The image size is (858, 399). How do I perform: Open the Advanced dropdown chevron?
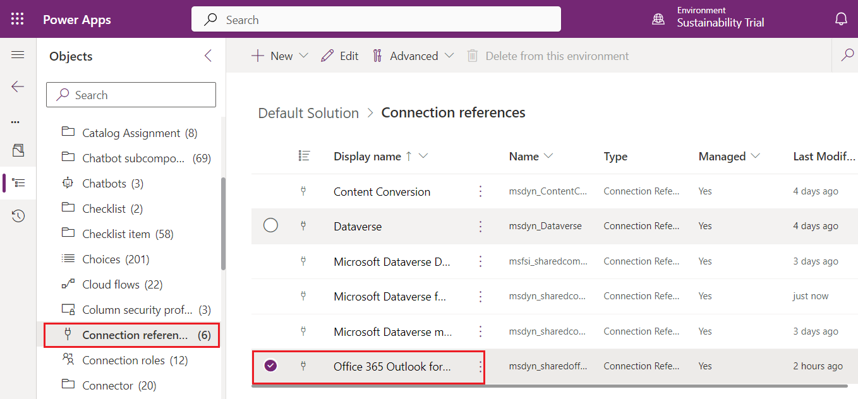[x=449, y=56]
